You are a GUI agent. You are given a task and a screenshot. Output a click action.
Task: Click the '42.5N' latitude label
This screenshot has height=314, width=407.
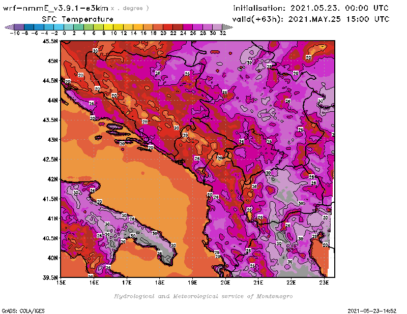(50, 160)
